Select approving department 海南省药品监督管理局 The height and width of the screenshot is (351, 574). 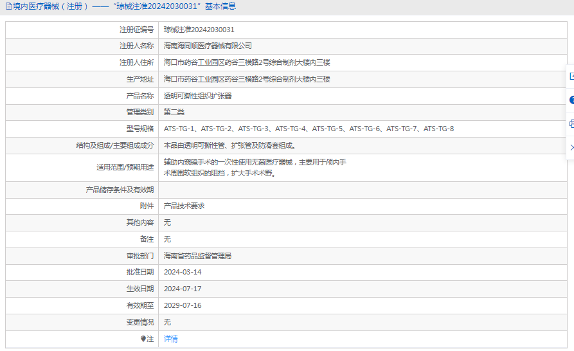pyautogui.click(x=198, y=256)
